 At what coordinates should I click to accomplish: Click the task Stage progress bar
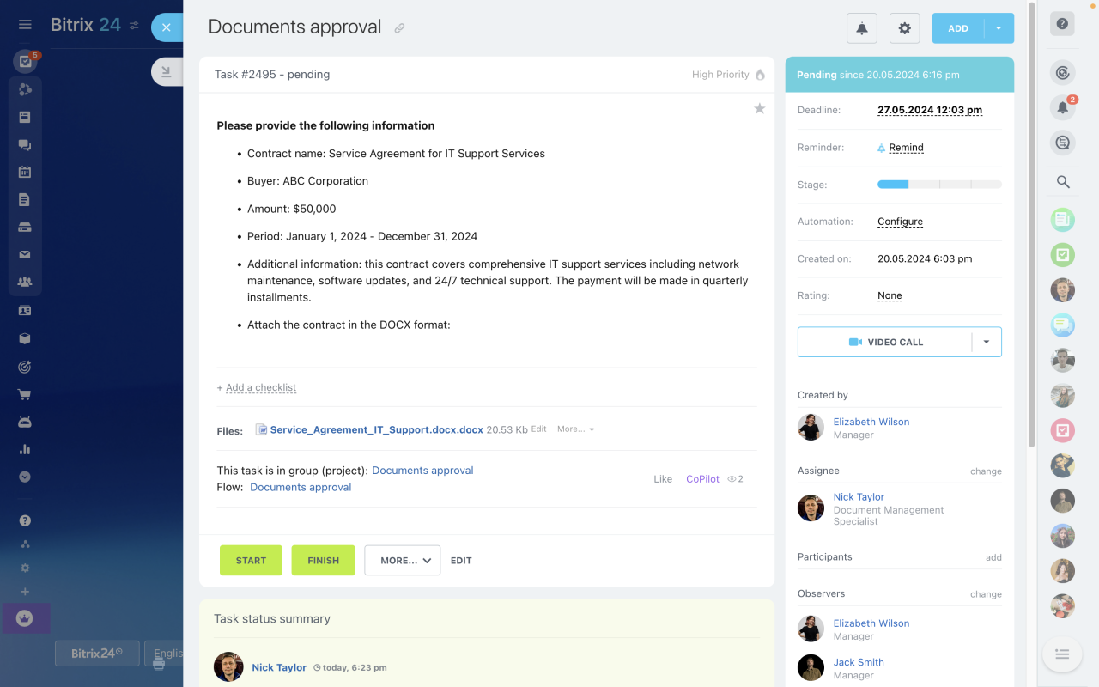(939, 185)
